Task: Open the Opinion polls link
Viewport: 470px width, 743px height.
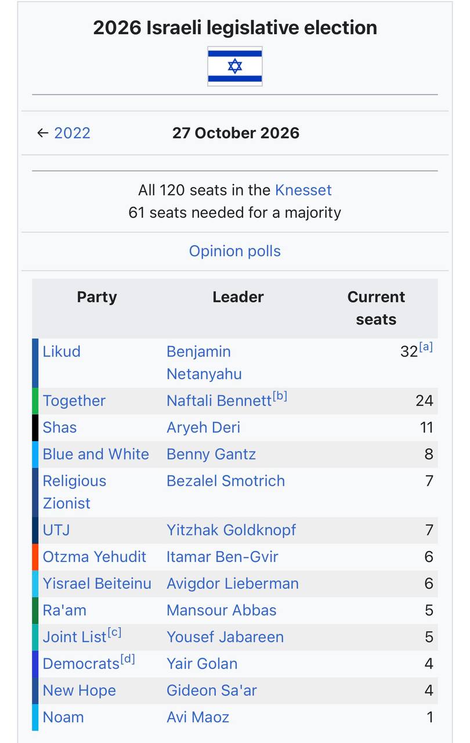Action: pyautogui.click(x=235, y=251)
